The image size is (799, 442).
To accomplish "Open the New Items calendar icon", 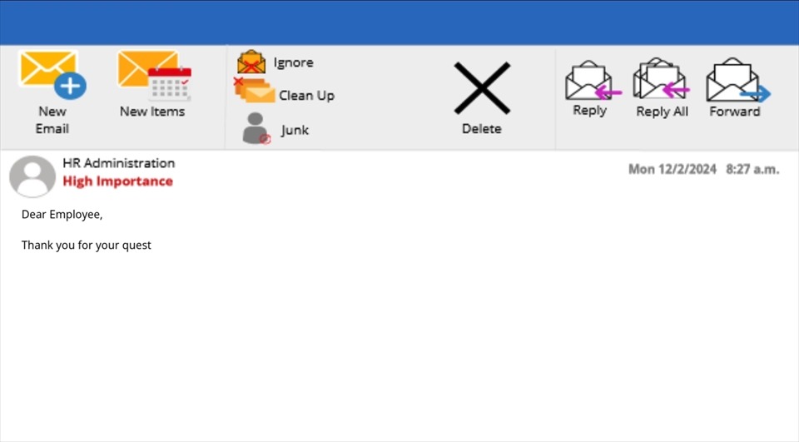I will [x=155, y=76].
